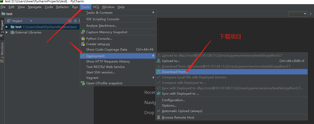Click the Python Console icon
Image resolution: width=314 pixels, height=124 pixels.
[x=83, y=38]
